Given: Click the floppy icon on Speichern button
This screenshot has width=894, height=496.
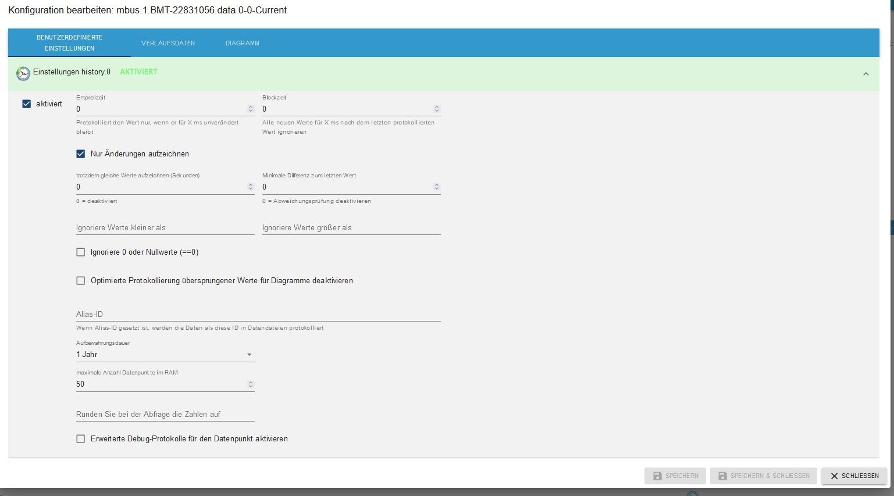Looking at the screenshot, I should pos(657,476).
